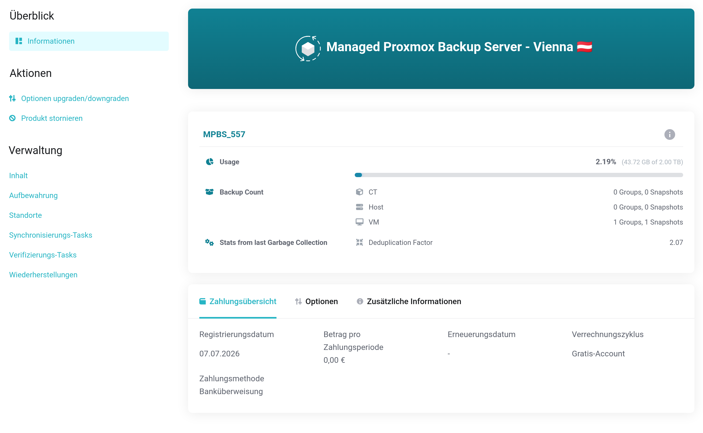
Task: Open Wiederherstellungen page
Action: coord(43,275)
